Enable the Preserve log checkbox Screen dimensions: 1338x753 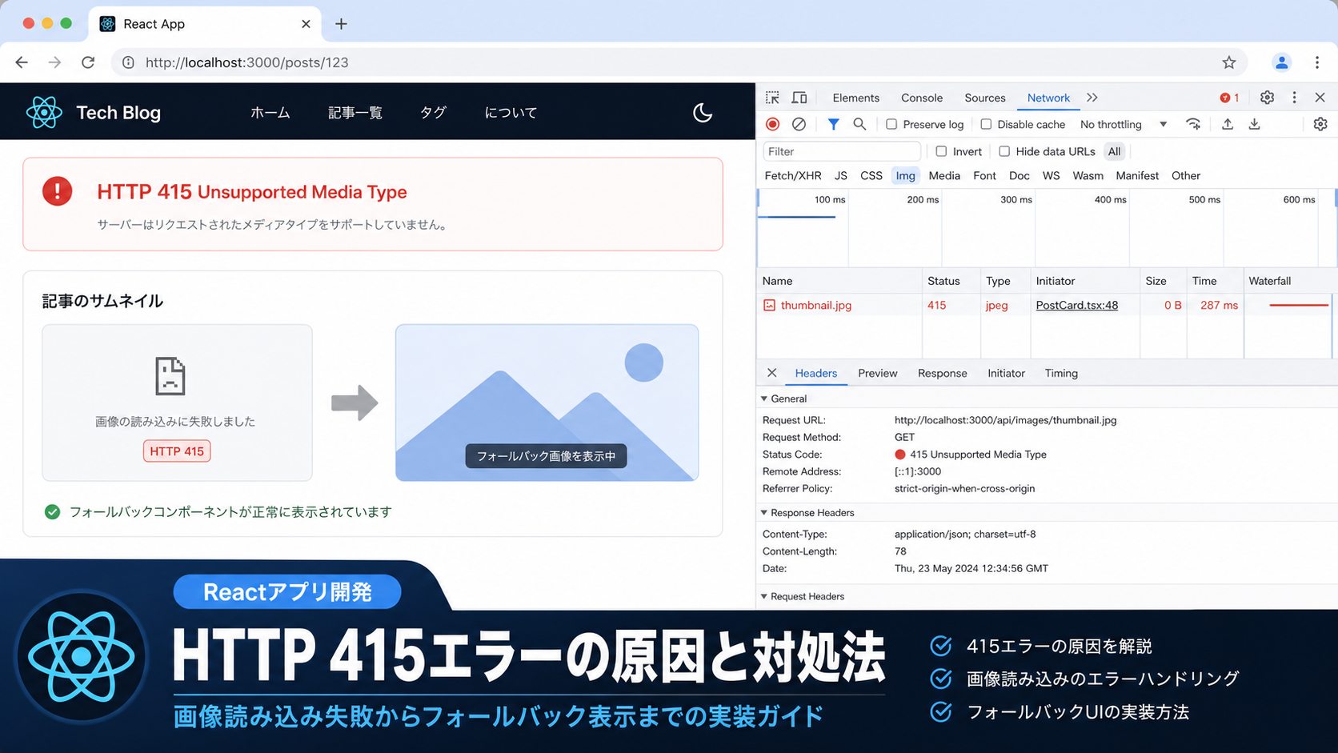pyautogui.click(x=891, y=124)
